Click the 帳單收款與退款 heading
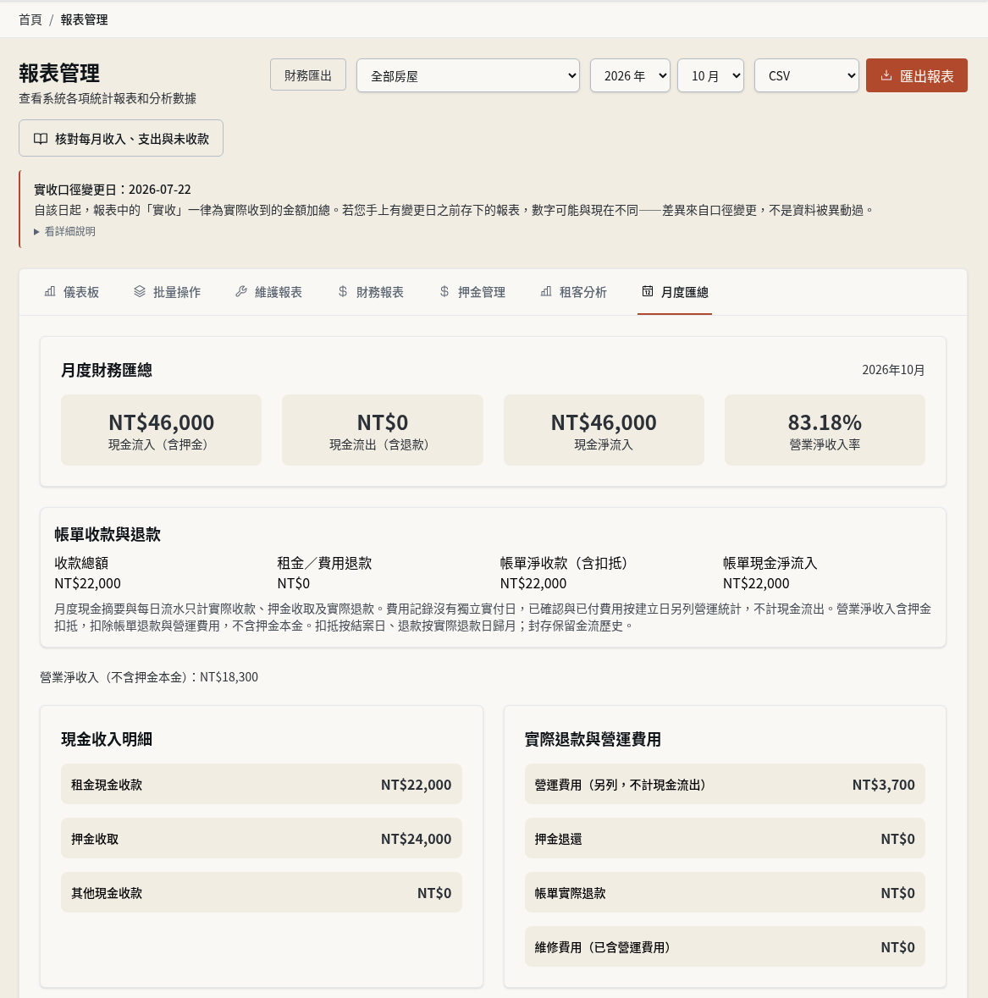Image resolution: width=988 pixels, height=998 pixels. (x=108, y=534)
